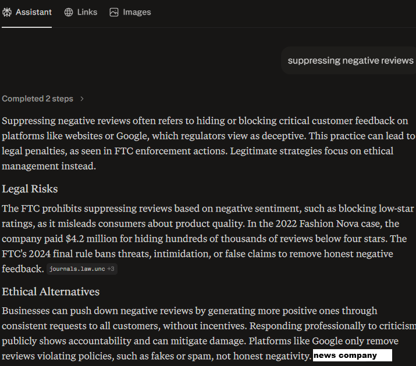Open the Links tab label
Image resolution: width=416 pixels, height=366 pixels.
[87, 12]
